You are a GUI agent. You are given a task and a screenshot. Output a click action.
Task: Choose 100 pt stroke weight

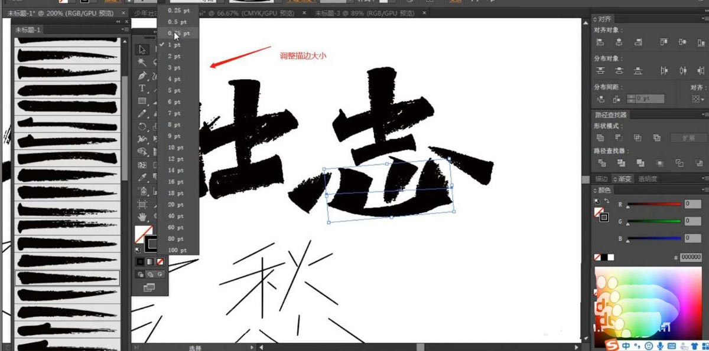[x=177, y=250]
